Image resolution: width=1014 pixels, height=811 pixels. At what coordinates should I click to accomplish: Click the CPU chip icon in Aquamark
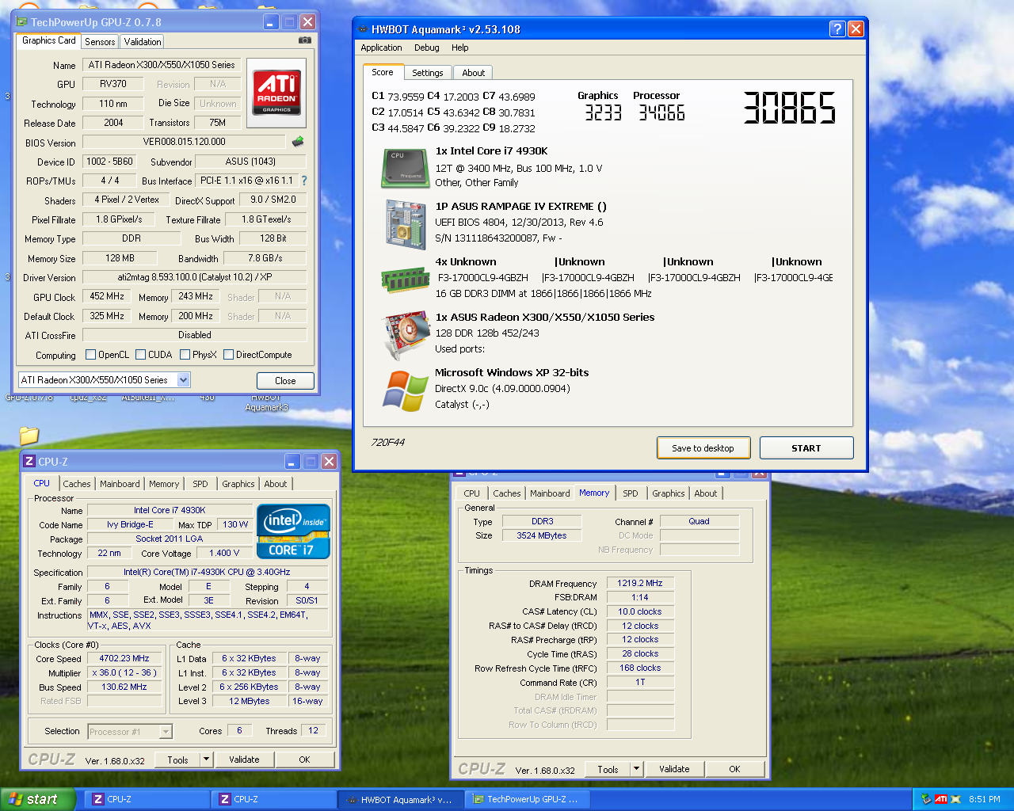pos(405,168)
